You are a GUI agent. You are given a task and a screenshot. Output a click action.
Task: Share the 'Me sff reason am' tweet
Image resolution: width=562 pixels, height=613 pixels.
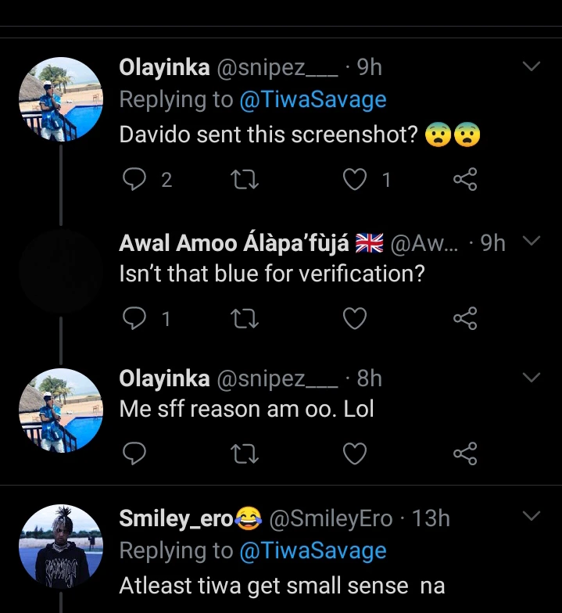[465, 453]
